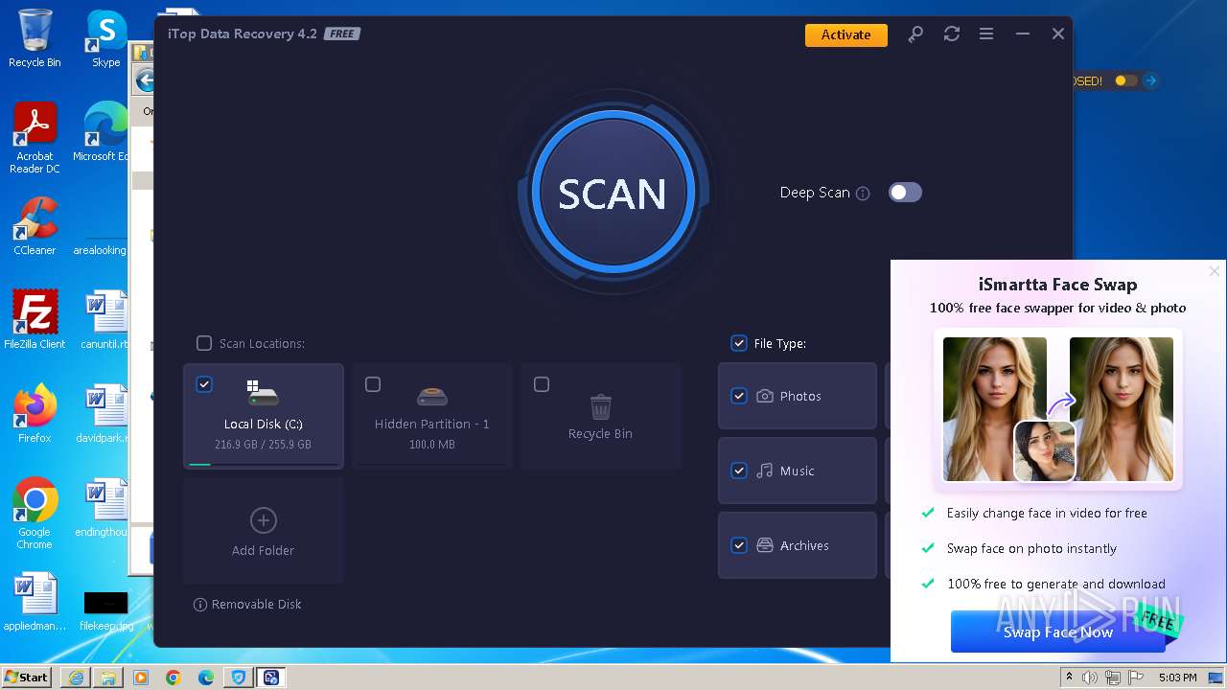1227x690 pixels.
Task: Uncheck the Music file type checkbox
Action: (x=738, y=471)
